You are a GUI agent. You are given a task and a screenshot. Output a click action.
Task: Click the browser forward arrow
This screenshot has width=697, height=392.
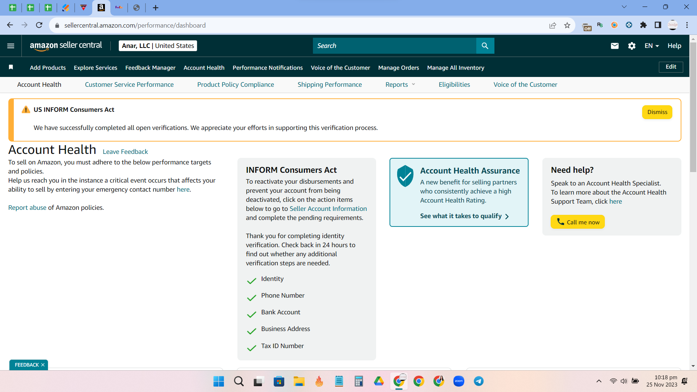click(24, 25)
